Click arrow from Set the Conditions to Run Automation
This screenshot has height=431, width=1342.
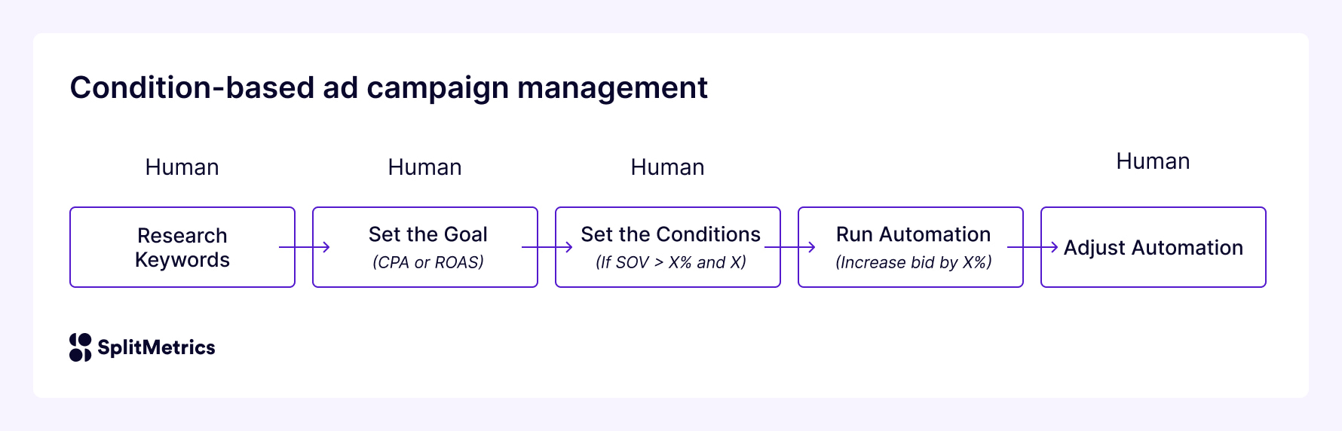pos(789,247)
